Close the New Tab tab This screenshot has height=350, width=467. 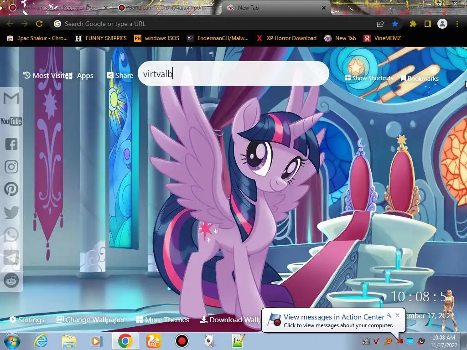click(x=324, y=8)
